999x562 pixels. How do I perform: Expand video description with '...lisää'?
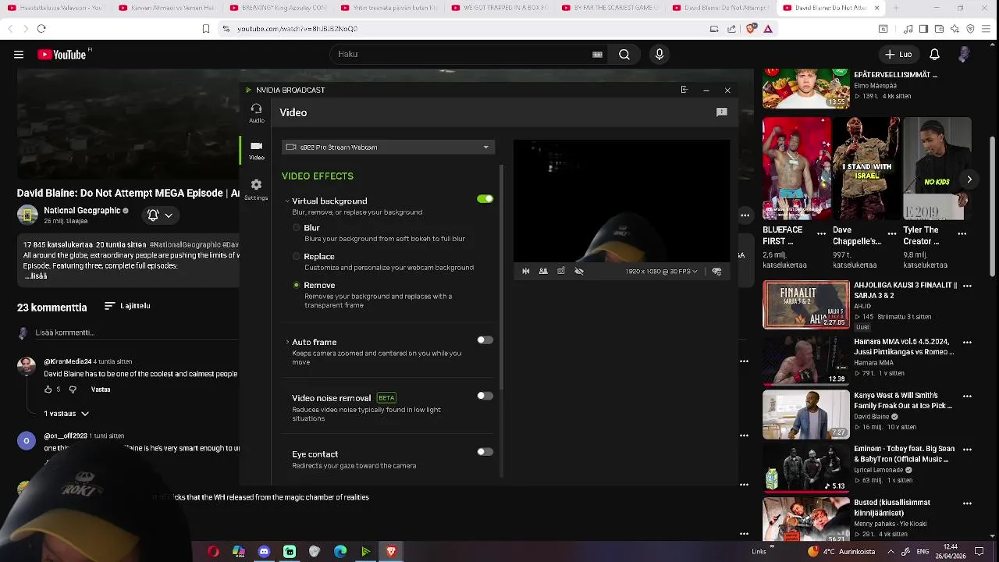36,276
